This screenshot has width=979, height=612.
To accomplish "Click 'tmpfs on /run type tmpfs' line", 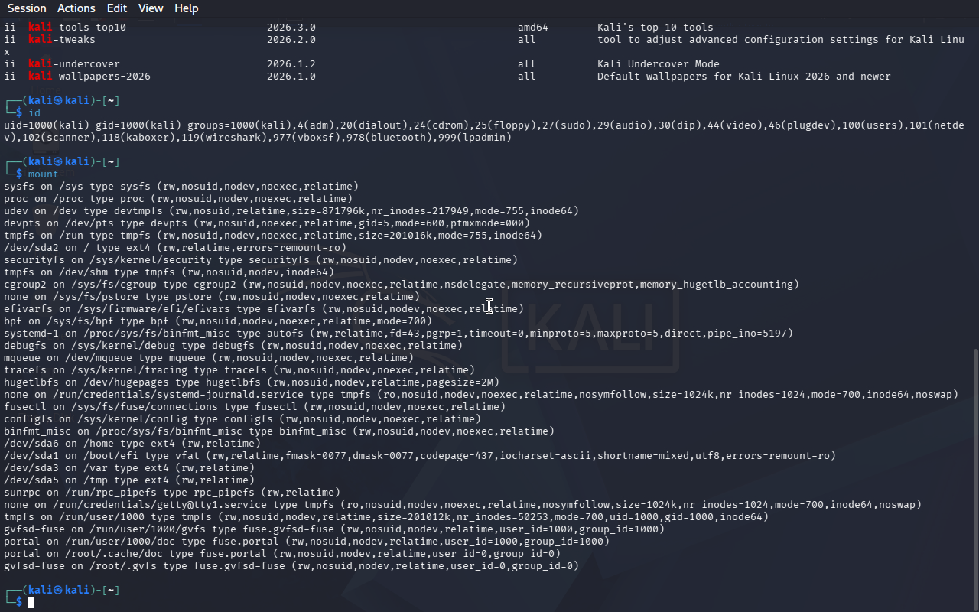I will (x=273, y=236).
